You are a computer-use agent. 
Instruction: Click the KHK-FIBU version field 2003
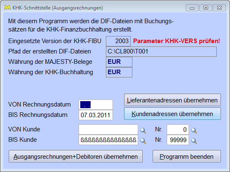pyautogui.click(x=118, y=41)
